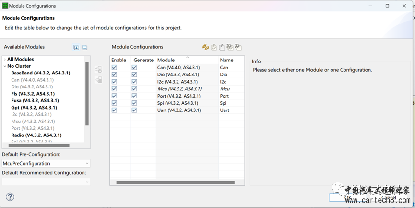Select Fusa (V4.3.2, AS4.3.1) module
This screenshot has height=208, width=415.
point(35,100)
